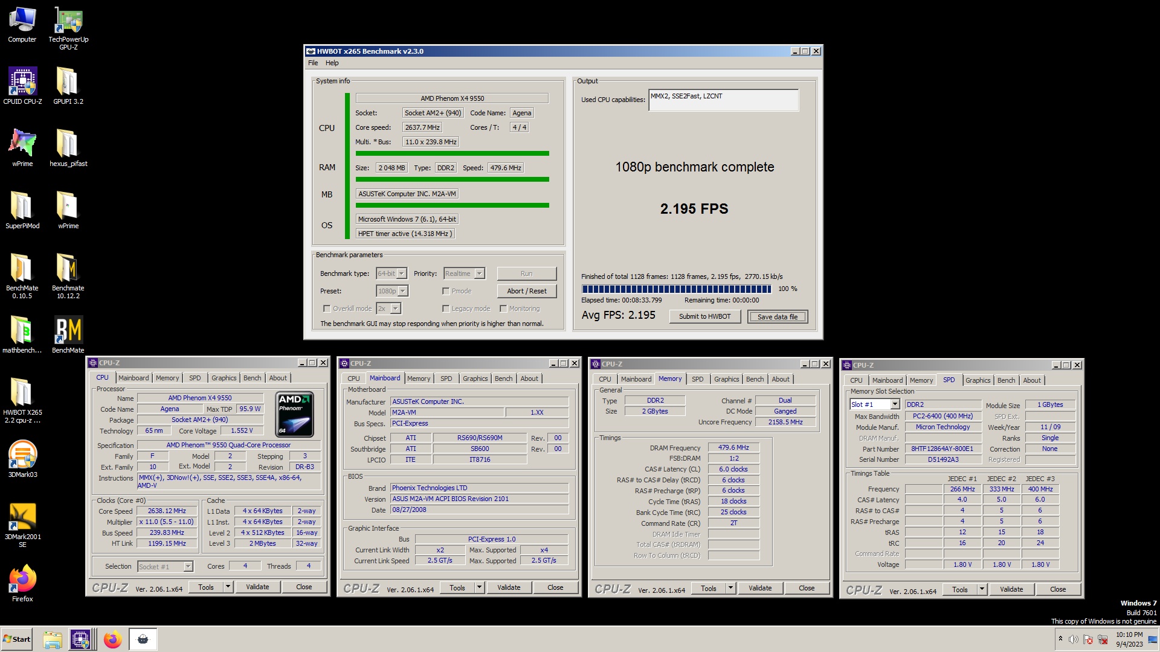This screenshot has height=652, width=1160.
Task: Open the File menu in HWBOT
Action: tap(313, 63)
